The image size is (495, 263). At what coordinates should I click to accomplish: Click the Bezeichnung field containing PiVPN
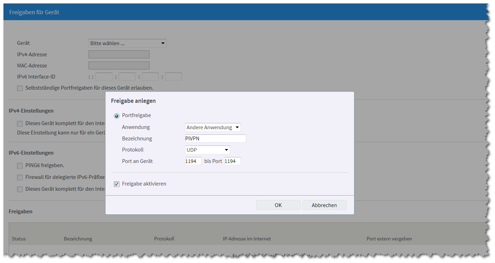click(x=215, y=139)
